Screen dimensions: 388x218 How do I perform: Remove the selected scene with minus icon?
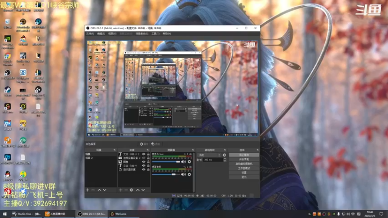click(93, 190)
